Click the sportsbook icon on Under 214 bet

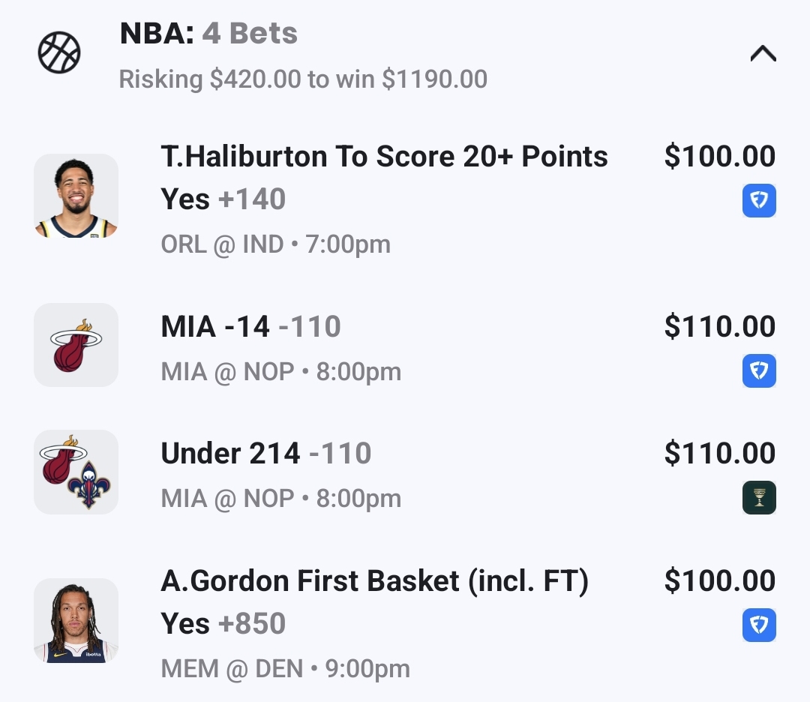[759, 498]
